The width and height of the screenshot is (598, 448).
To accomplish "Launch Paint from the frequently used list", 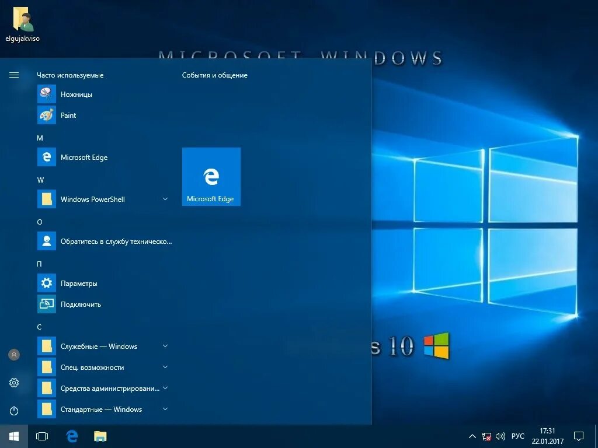I will click(47, 115).
